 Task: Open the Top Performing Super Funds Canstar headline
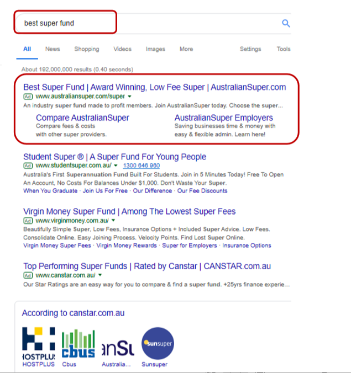click(x=147, y=266)
